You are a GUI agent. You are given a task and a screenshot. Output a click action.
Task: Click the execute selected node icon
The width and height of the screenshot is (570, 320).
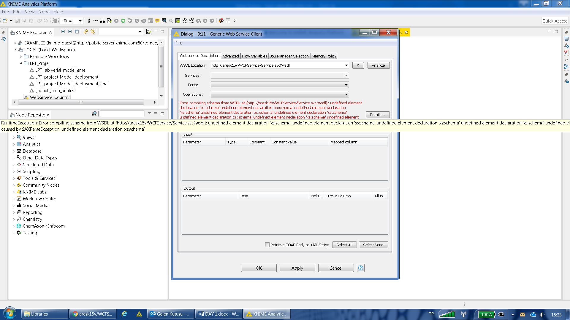116,21
